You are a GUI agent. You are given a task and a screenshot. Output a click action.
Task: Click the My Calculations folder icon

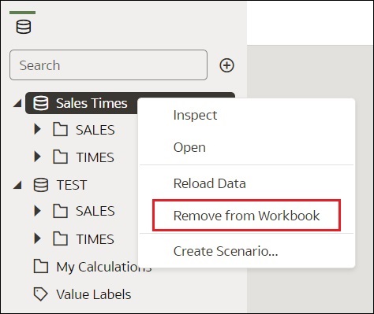pos(41,267)
